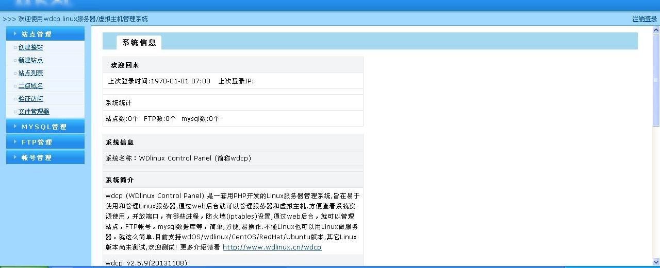Open the 二级域名 page

[x=30, y=86]
